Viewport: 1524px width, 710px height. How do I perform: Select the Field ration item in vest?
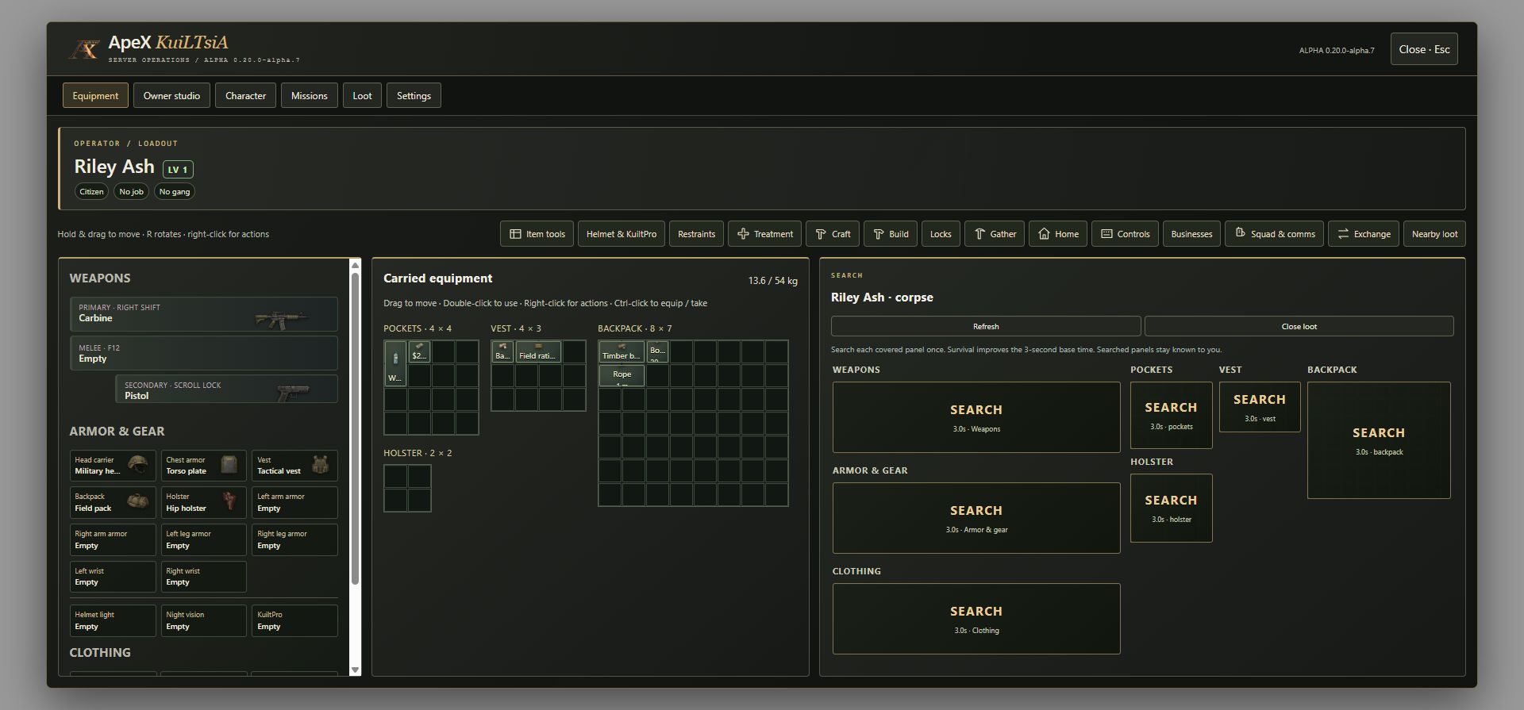pyautogui.click(x=538, y=351)
